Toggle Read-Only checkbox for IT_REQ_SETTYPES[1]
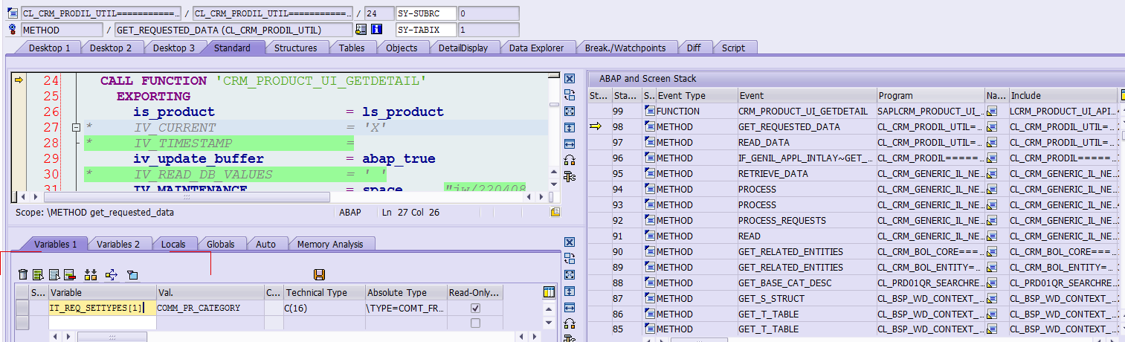The width and height of the screenshot is (1125, 342). pos(475,308)
